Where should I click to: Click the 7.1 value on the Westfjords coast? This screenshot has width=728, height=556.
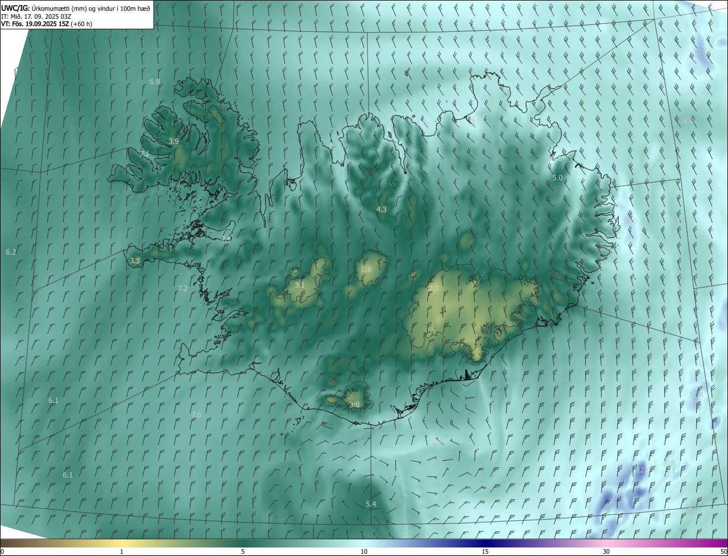(x=144, y=154)
